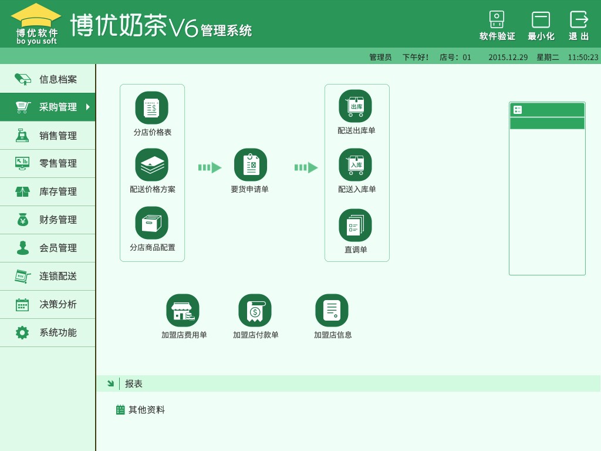Viewport: 601px width, 451px height.
Task: Open 加盟店信息 document icon
Action: (332, 310)
